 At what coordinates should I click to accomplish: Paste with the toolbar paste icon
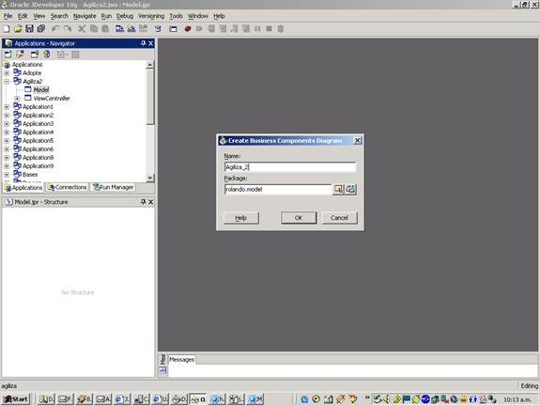click(105, 29)
